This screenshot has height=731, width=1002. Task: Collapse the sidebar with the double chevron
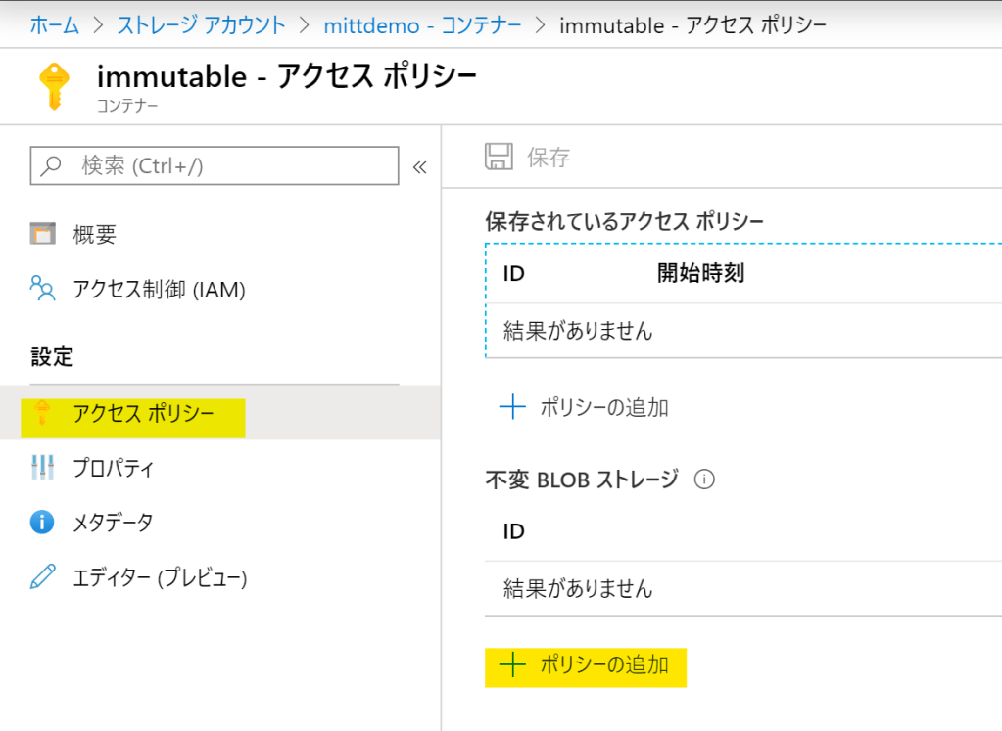[419, 166]
